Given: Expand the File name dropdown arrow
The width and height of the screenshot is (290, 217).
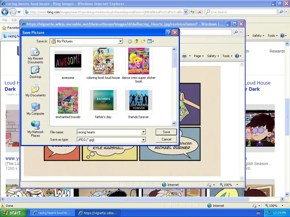Looking at the screenshot, I should 143,132.
